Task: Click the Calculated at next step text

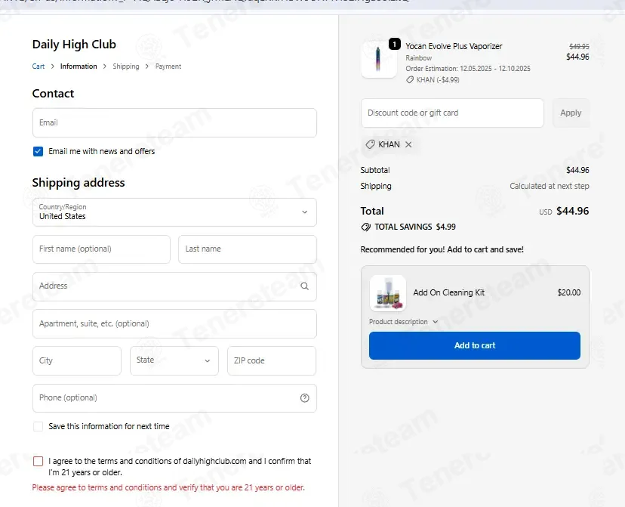Action: [550, 187]
